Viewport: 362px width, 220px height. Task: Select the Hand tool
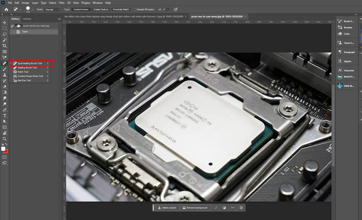pos(5,133)
